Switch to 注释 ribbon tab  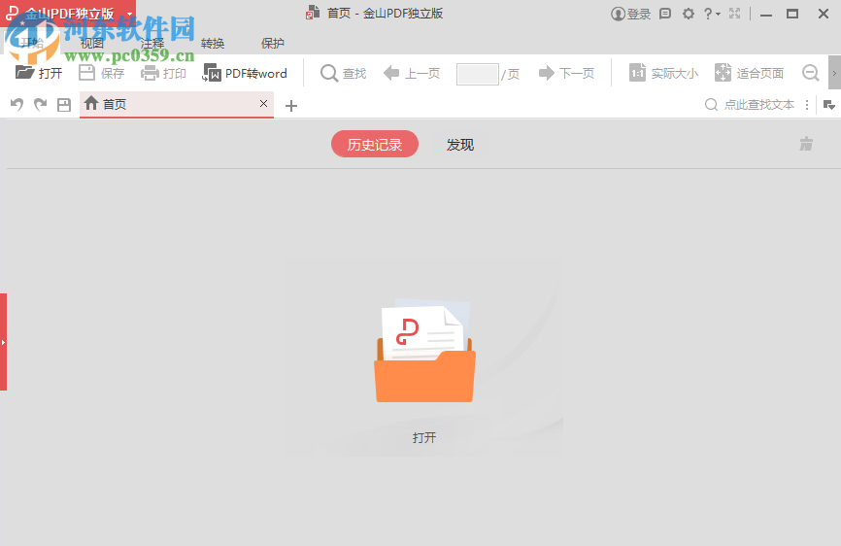tap(152, 44)
